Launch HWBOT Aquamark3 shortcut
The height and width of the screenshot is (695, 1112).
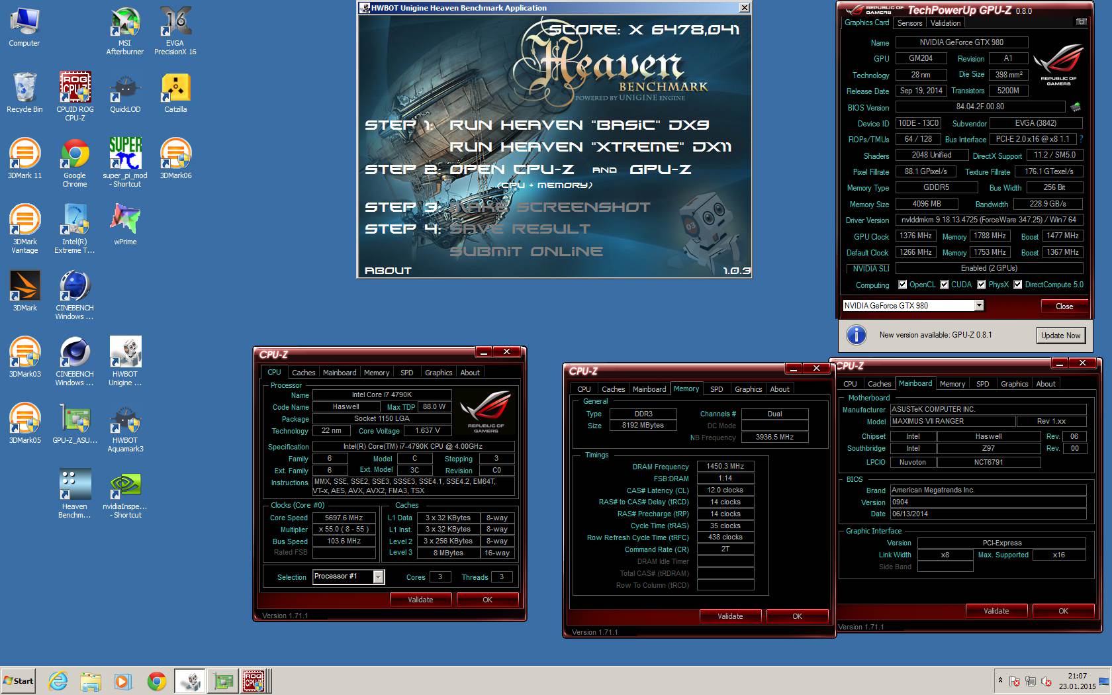click(x=124, y=428)
